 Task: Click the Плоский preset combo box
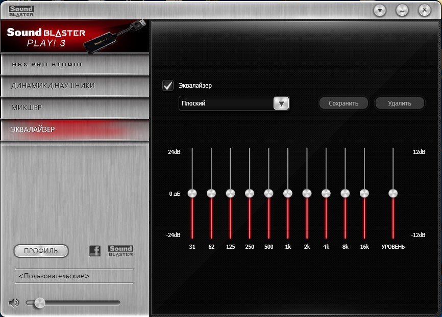pyautogui.click(x=234, y=103)
